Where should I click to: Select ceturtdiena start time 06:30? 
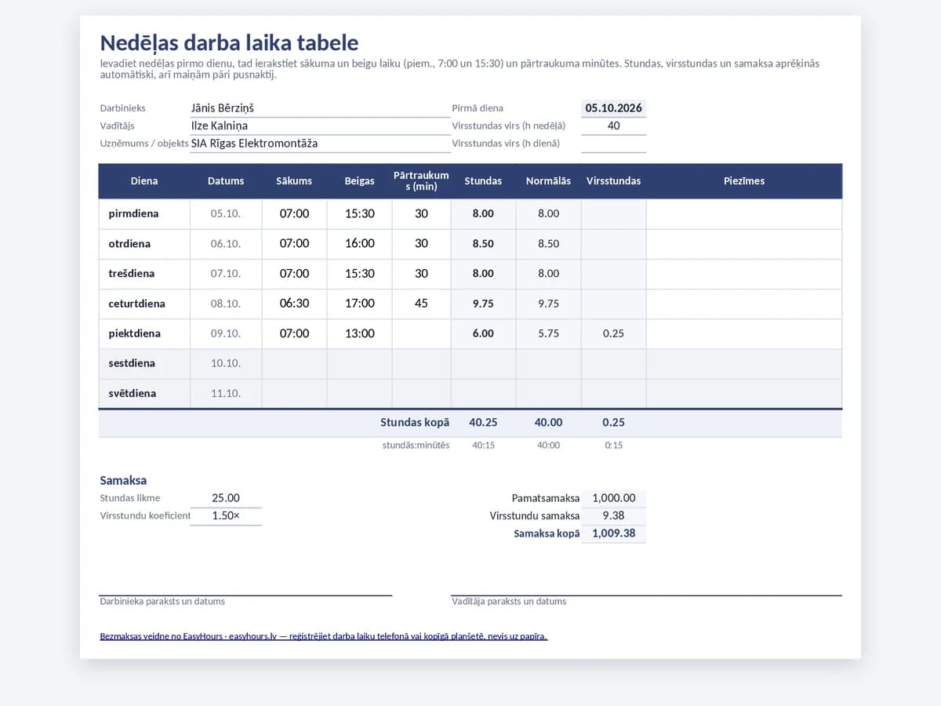(x=294, y=303)
